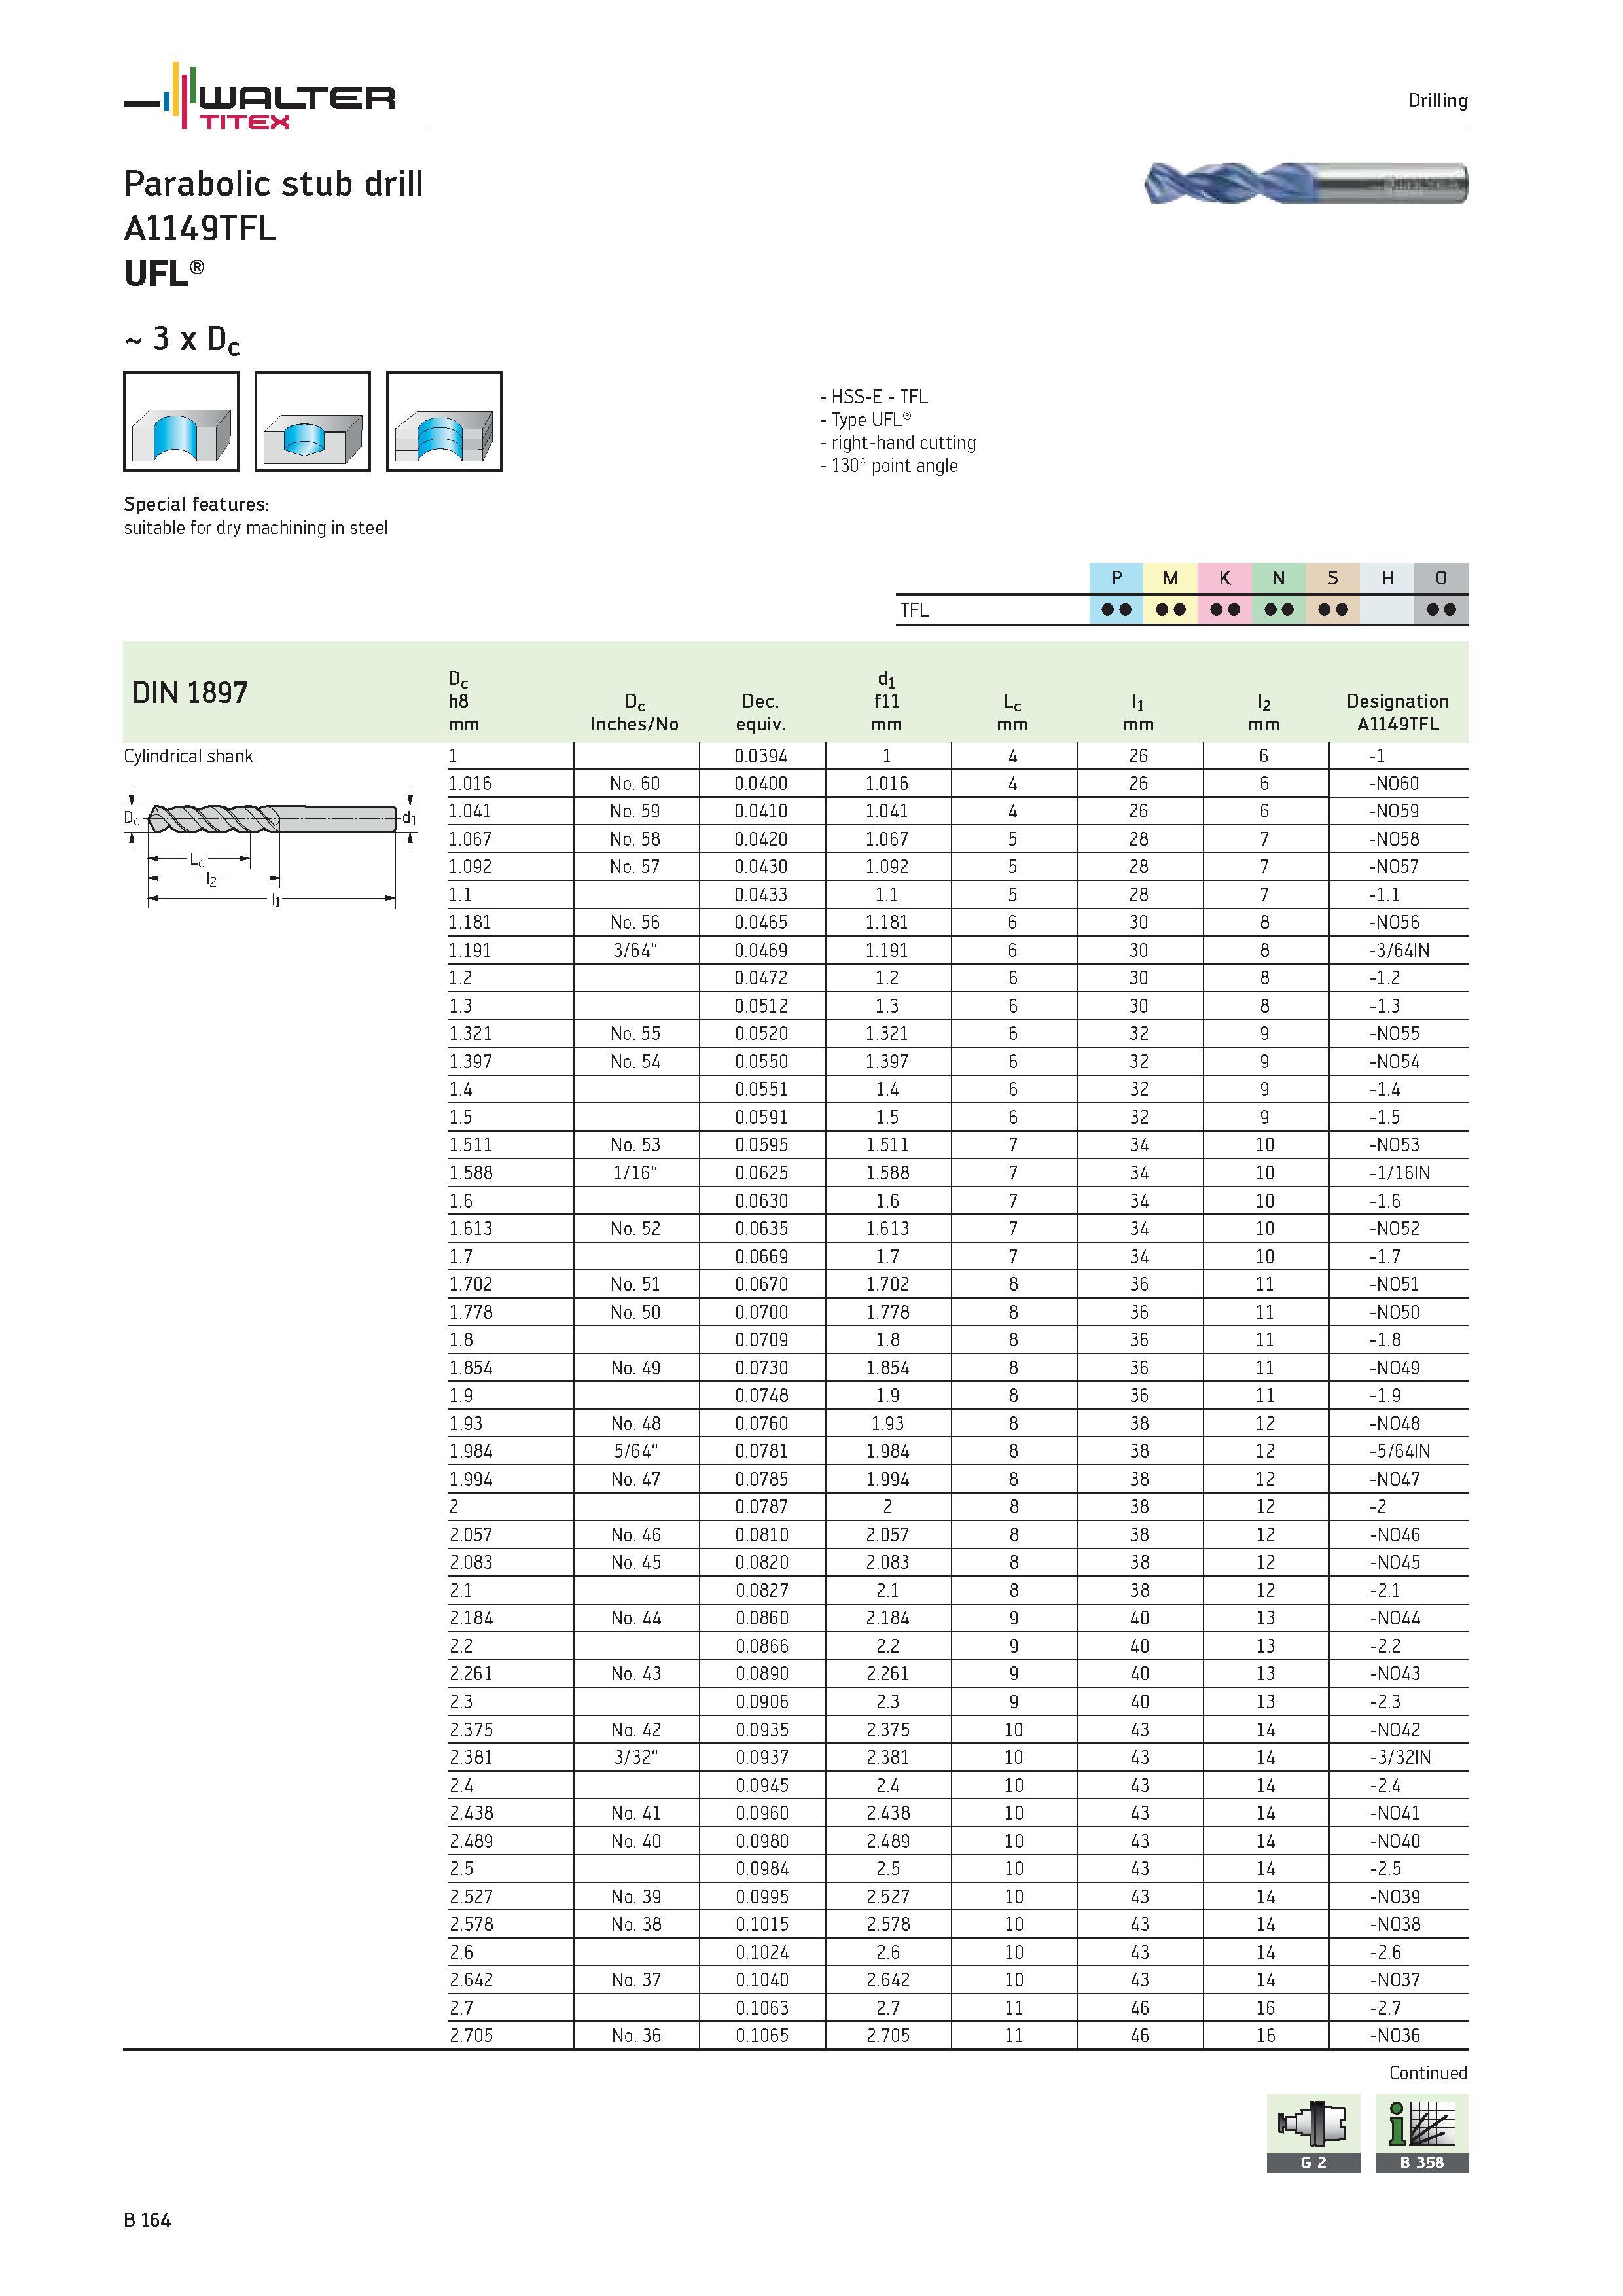Click the "Designation A1149TFL" column header
This screenshot has width=1623, height=2296.
pyautogui.click(x=1397, y=713)
